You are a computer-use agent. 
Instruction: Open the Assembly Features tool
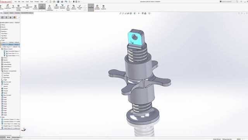coord(57,7)
